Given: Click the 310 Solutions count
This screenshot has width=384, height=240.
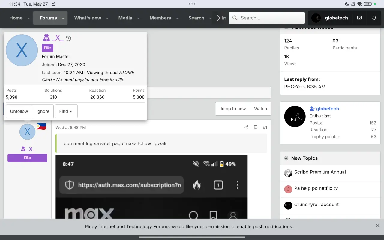Looking at the screenshot, I should 53,97.
